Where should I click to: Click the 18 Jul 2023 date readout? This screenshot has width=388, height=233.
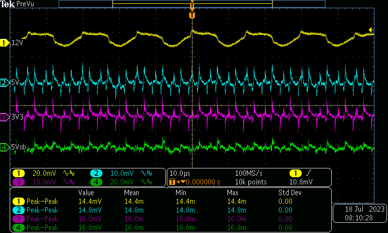tap(365, 209)
